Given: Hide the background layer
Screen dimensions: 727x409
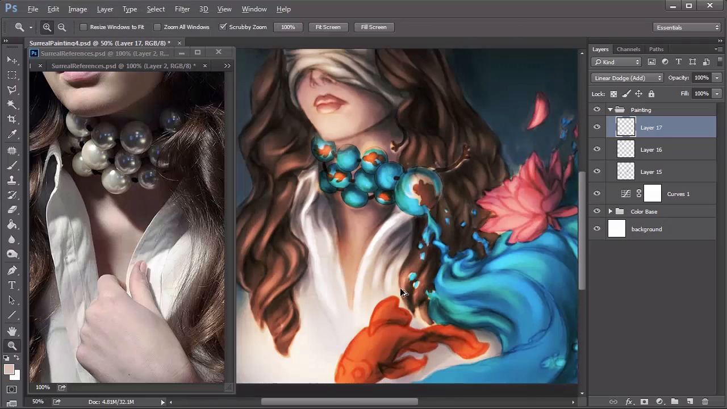Looking at the screenshot, I should click(597, 229).
